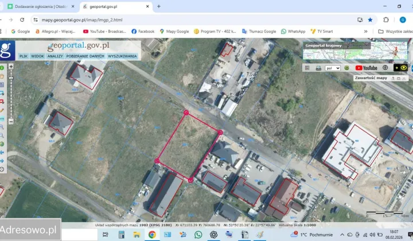Close the Zawartość mapy panel
Image resolution: width=413 pixels, height=241 pixels.
(x=404, y=78)
